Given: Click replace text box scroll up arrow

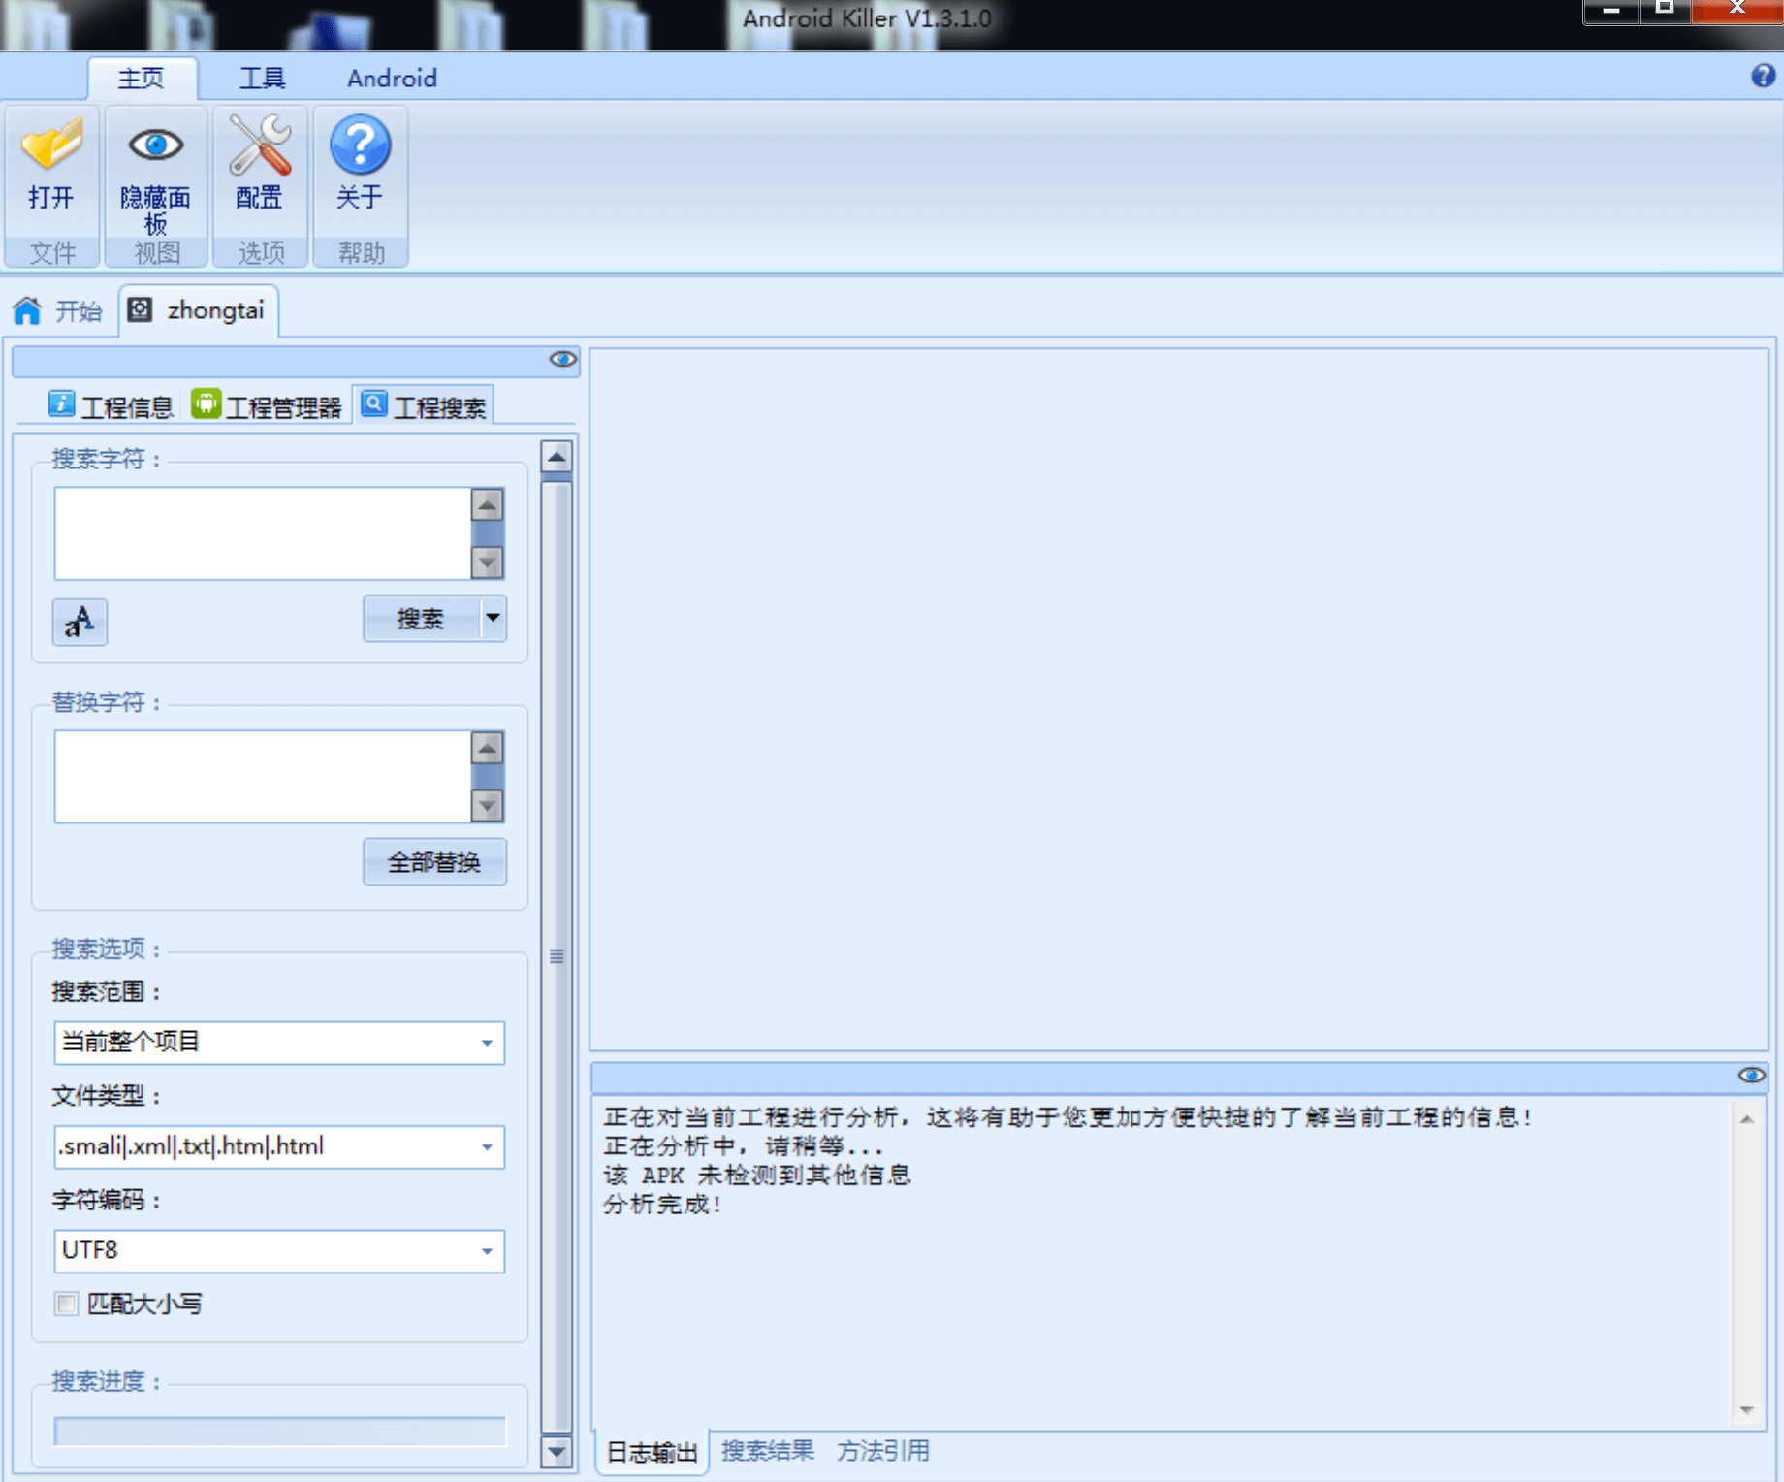Looking at the screenshot, I should pyautogui.click(x=488, y=748).
